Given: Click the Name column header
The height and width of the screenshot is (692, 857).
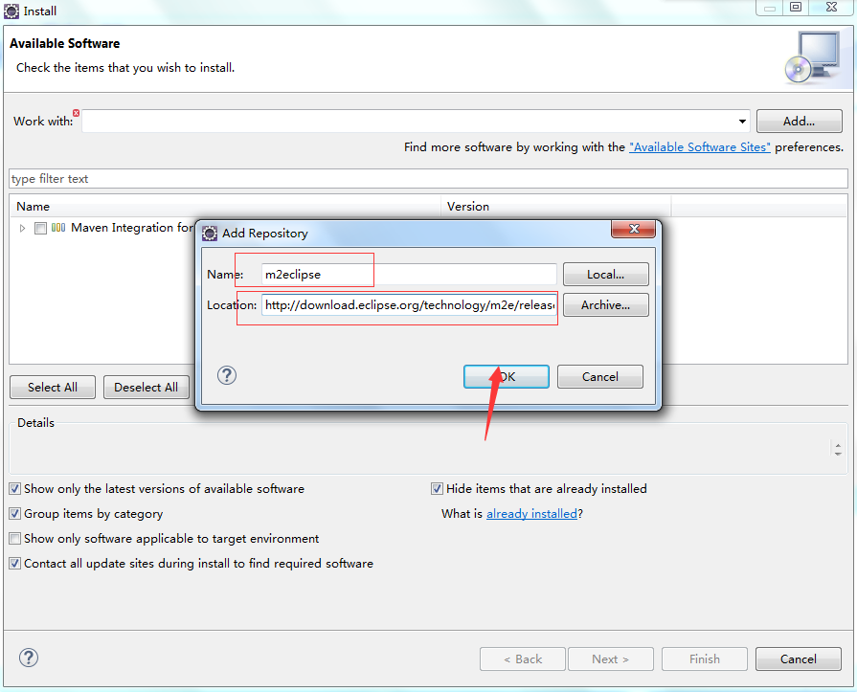Looking at the screenshot, I should [x=225, y=207].
